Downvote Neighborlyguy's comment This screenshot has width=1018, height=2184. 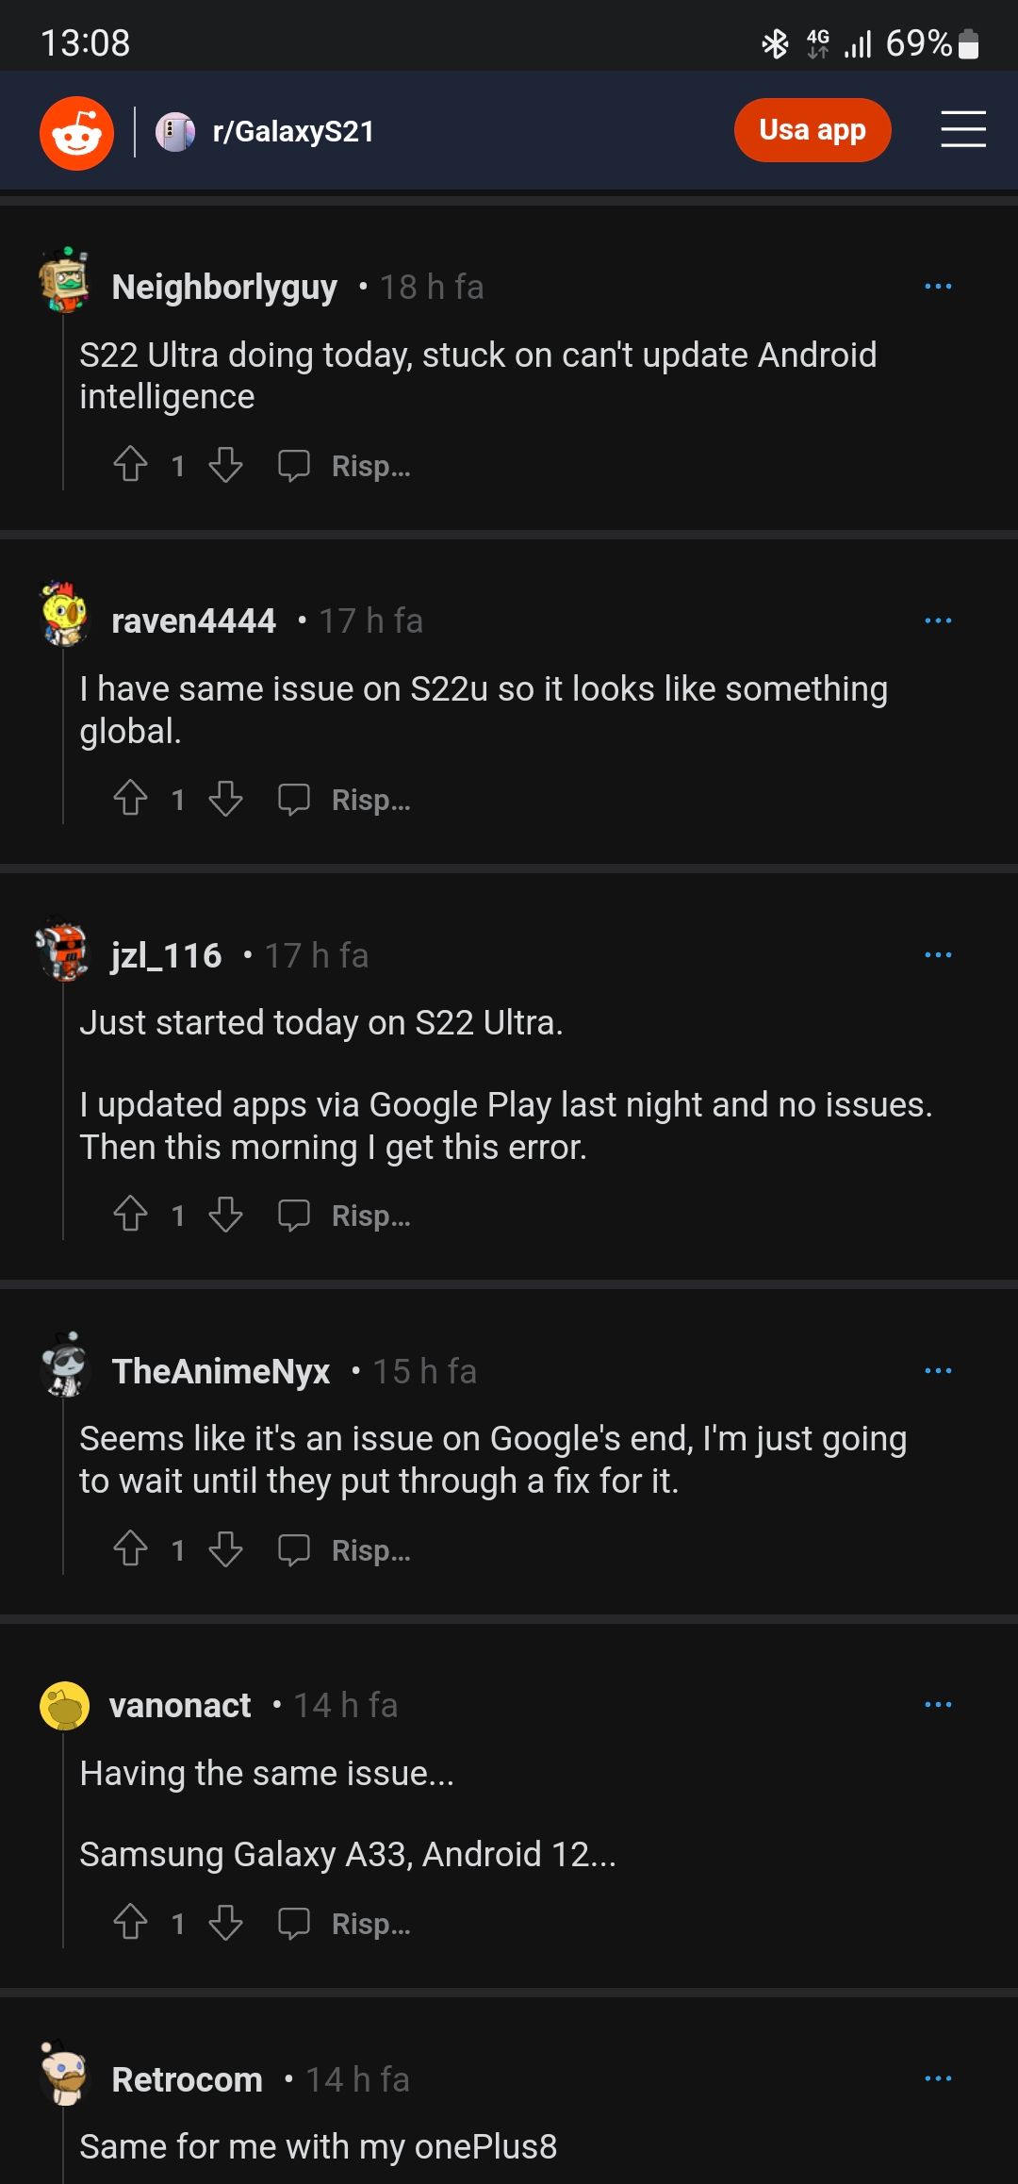[x=226, y=465]
